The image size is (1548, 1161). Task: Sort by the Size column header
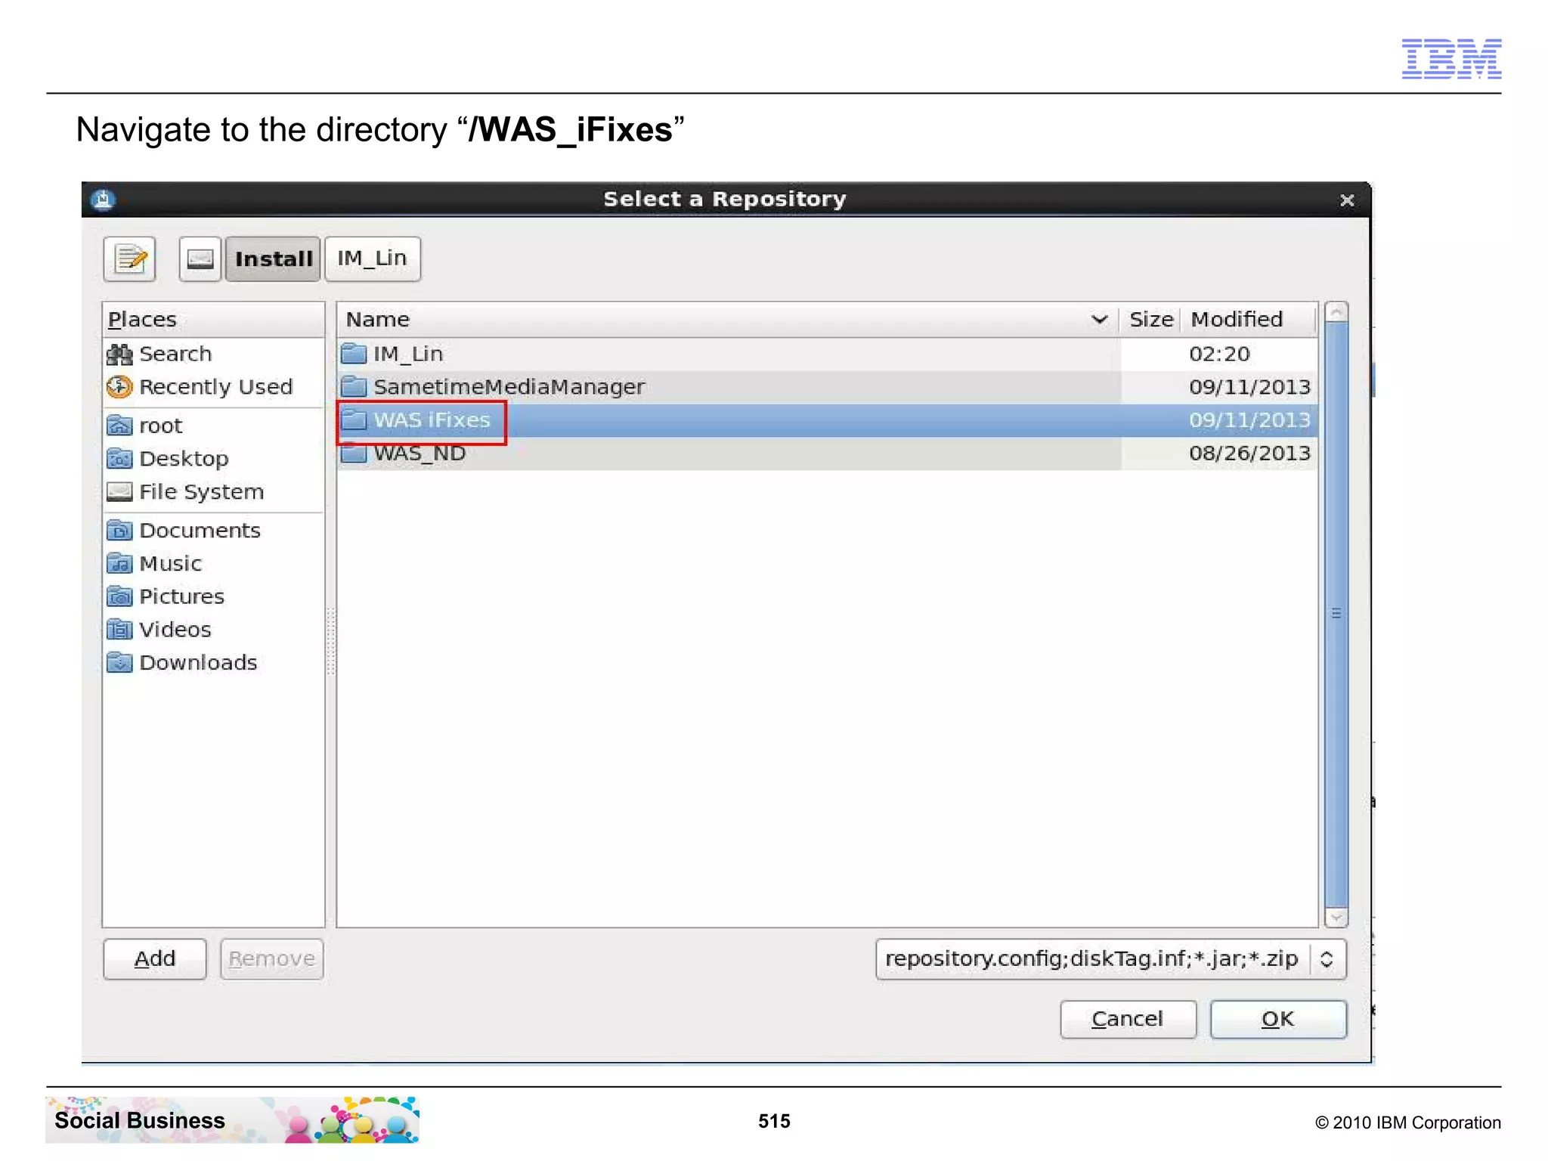click(x=1151, y=320)
